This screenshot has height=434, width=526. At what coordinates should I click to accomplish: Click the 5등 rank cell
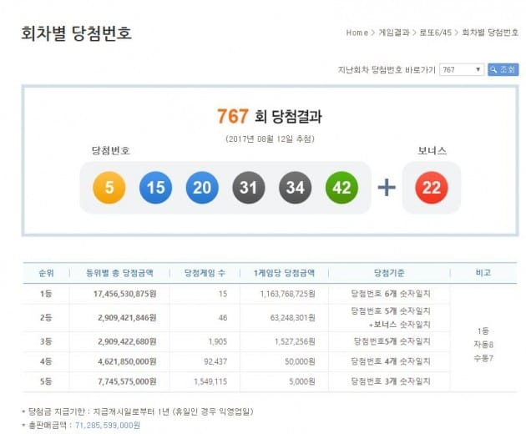click(46, 381)
